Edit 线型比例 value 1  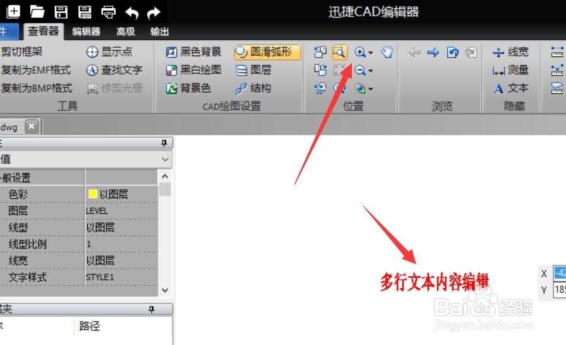pos(121,244)
